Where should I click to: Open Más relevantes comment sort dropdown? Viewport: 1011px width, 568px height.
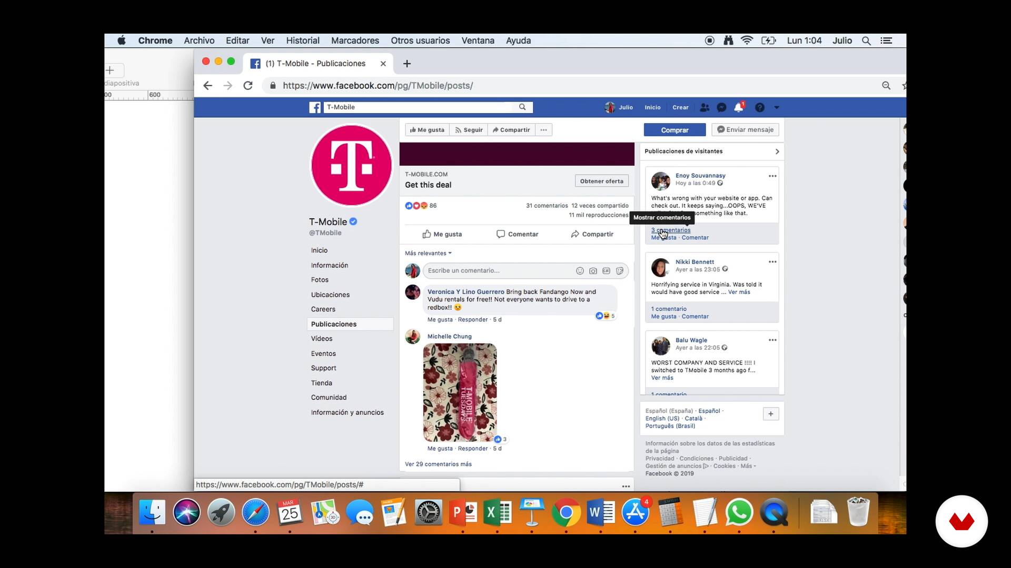coord(428,253)
